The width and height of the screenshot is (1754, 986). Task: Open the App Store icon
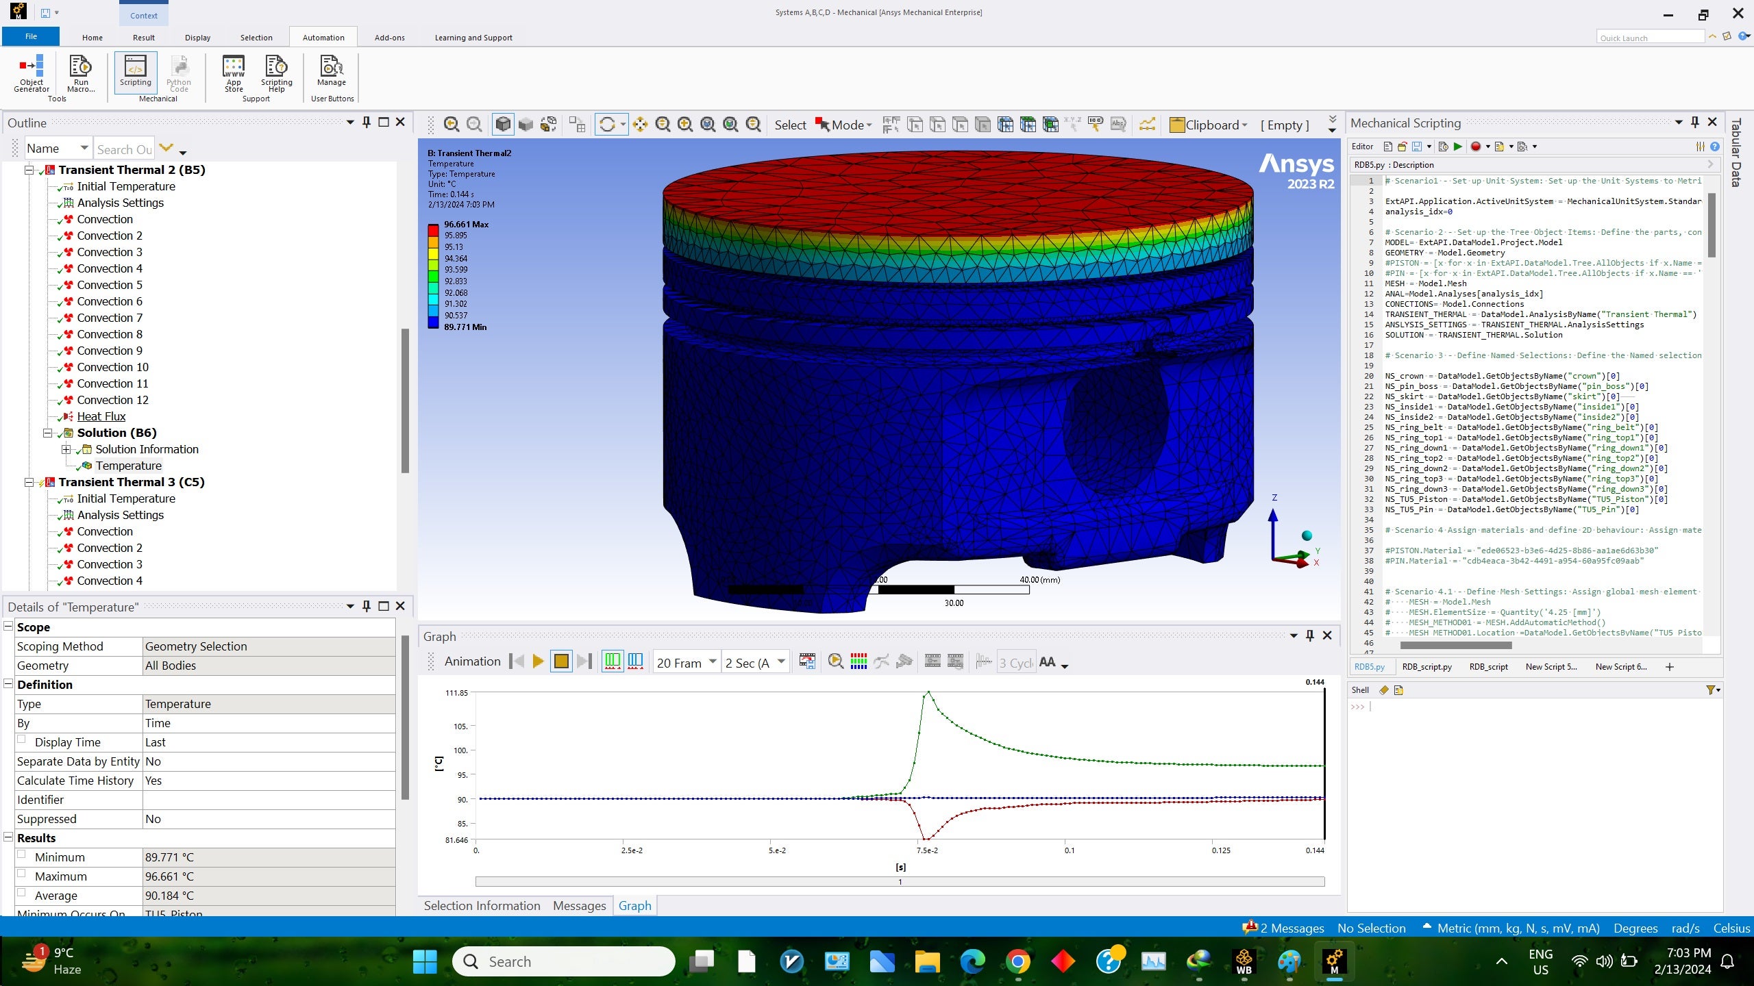[x=234, y=73]
